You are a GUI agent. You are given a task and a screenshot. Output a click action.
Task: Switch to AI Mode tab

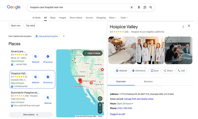click(x=36, y=18)
